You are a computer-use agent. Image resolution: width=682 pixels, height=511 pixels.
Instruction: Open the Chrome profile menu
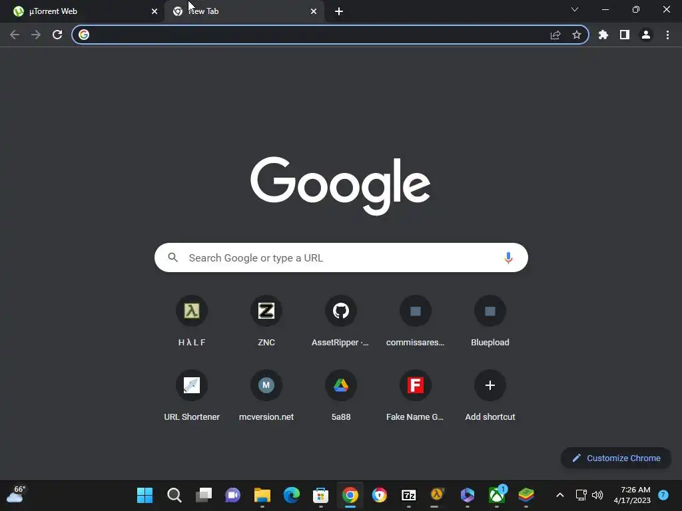(x=646, y=35)
